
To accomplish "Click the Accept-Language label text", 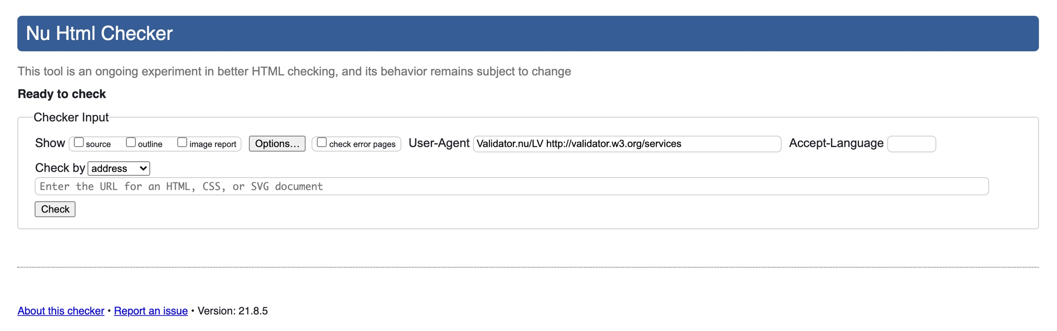I will [836, 143].
